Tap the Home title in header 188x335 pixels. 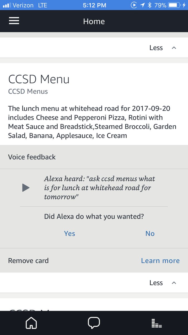94,21
